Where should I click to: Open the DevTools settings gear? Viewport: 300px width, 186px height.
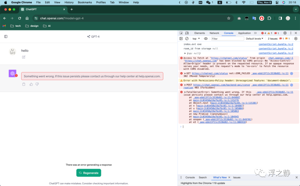[285, 33]
